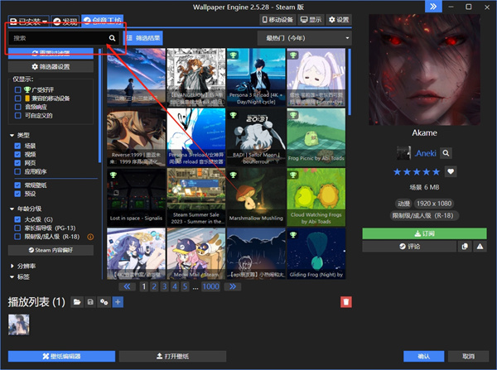Open Mobile devices button
This screenshot has height=370, width=497.
coord(277,20)
